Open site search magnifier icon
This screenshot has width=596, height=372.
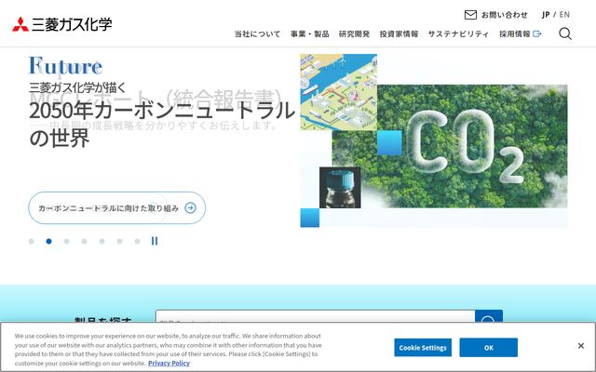point(565,33)
